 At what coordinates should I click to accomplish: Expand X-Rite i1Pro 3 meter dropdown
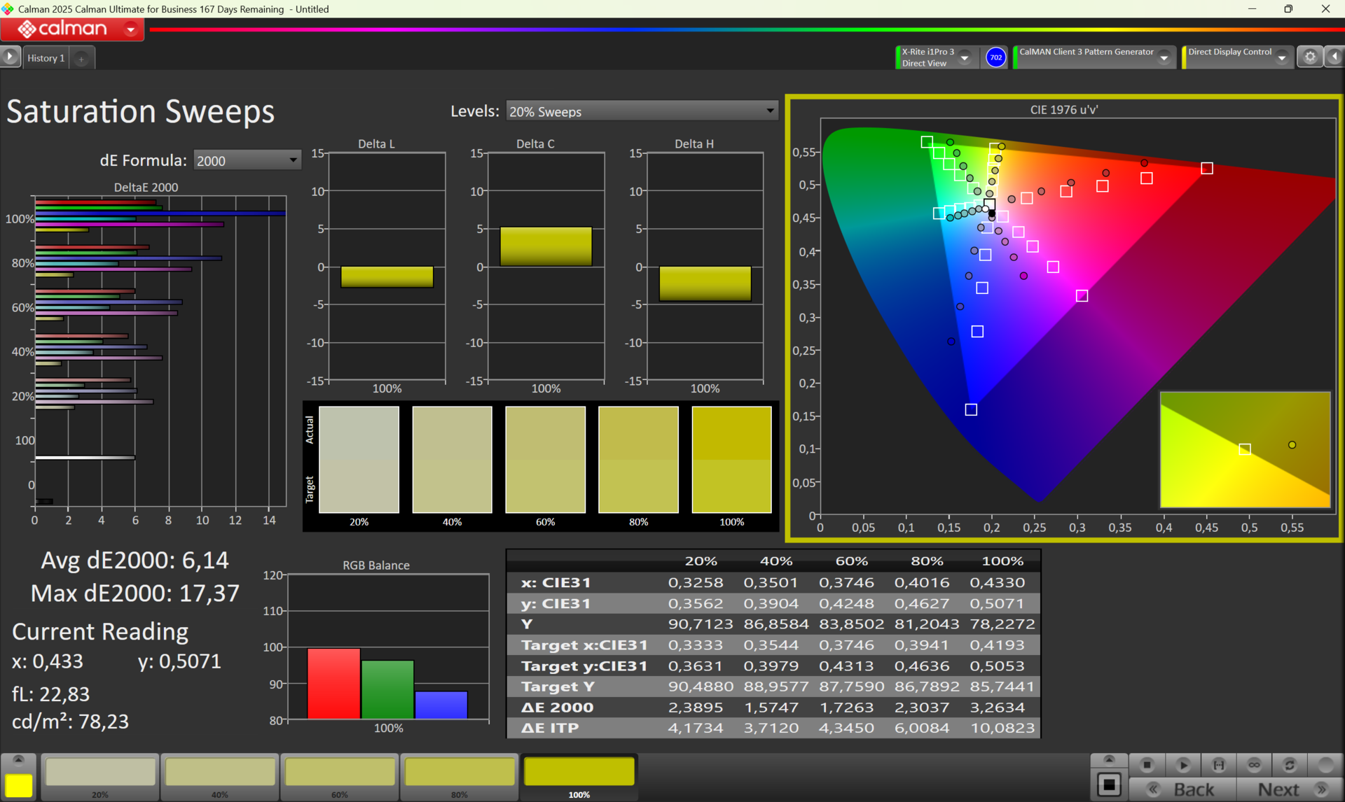pos(965,57)
